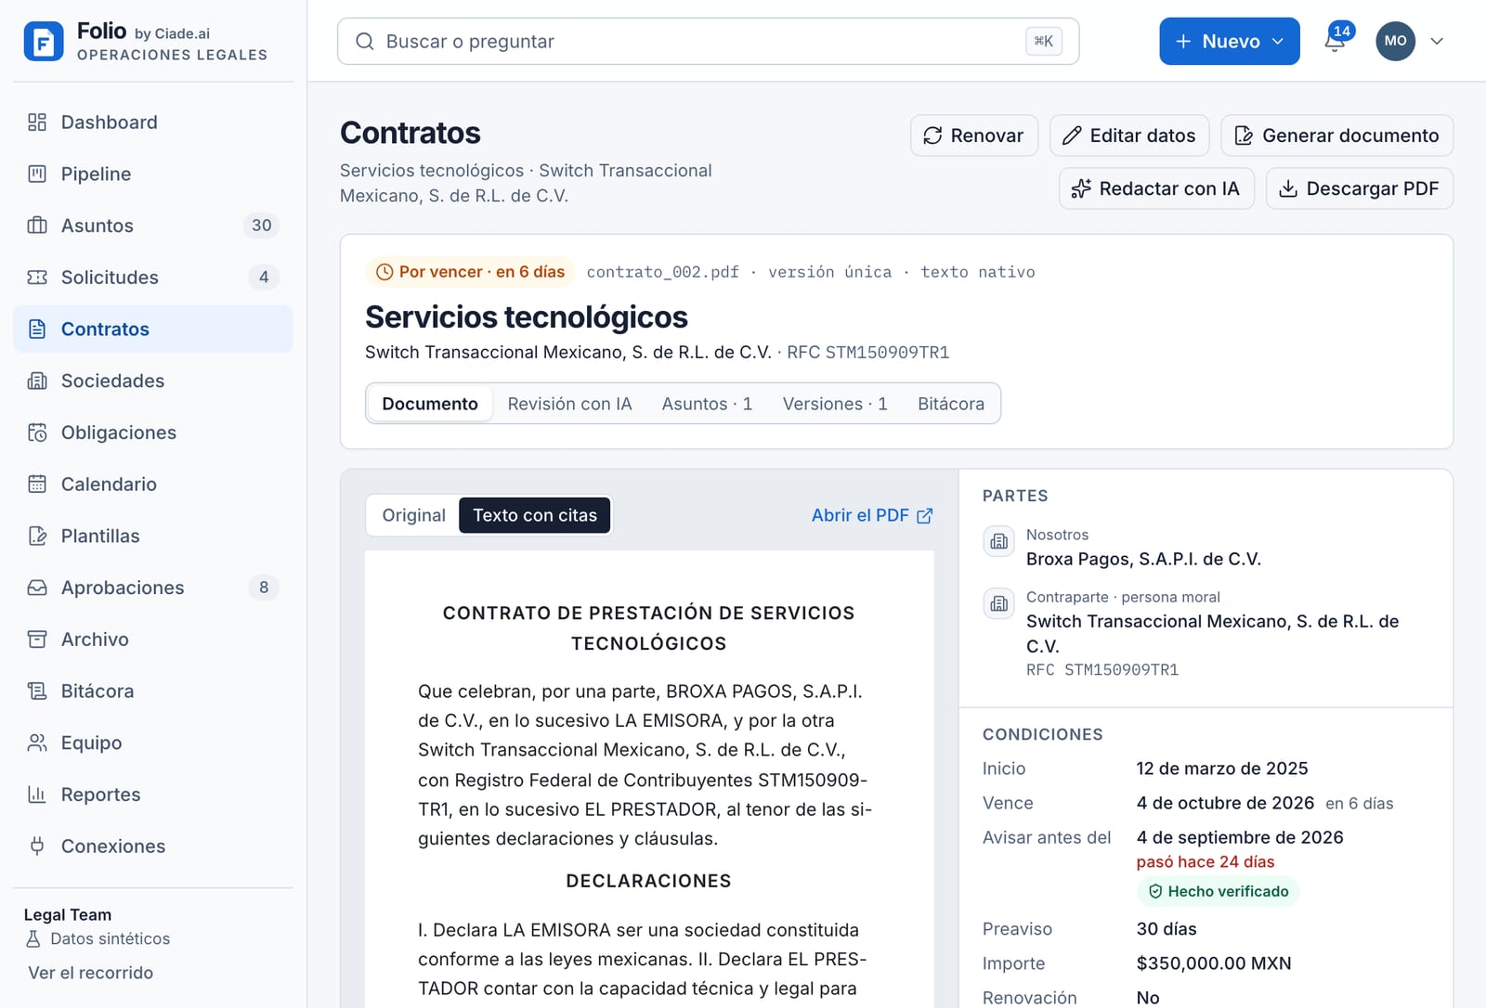Open Archivo in the sidebar

pos(153,640)
